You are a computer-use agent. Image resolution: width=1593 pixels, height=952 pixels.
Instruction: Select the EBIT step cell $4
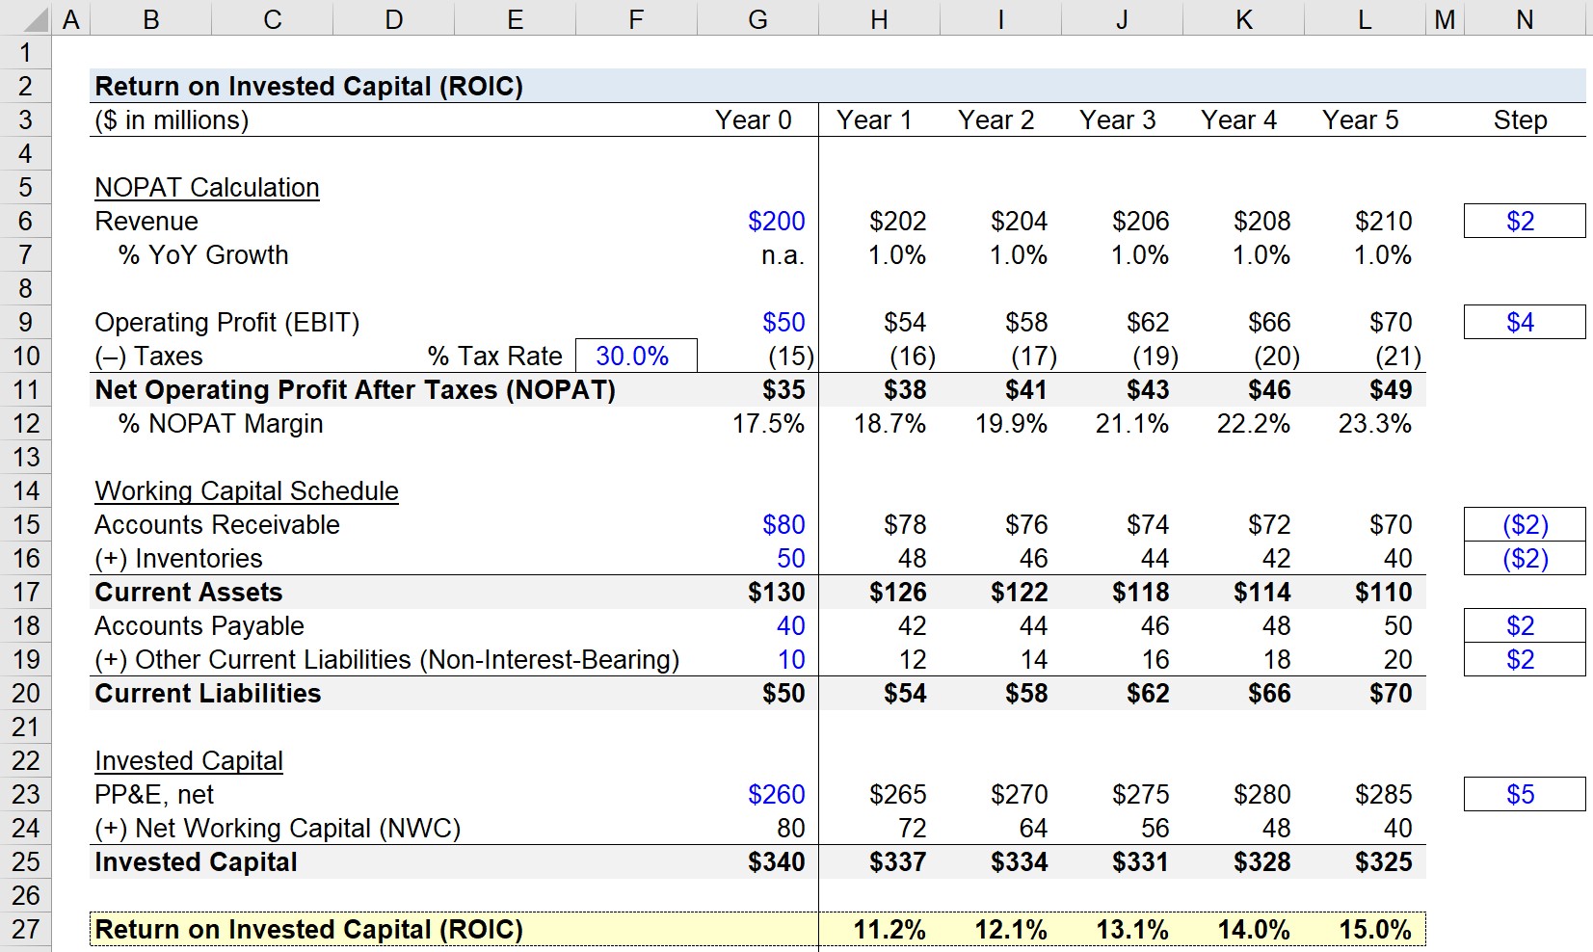point(1525,322)
